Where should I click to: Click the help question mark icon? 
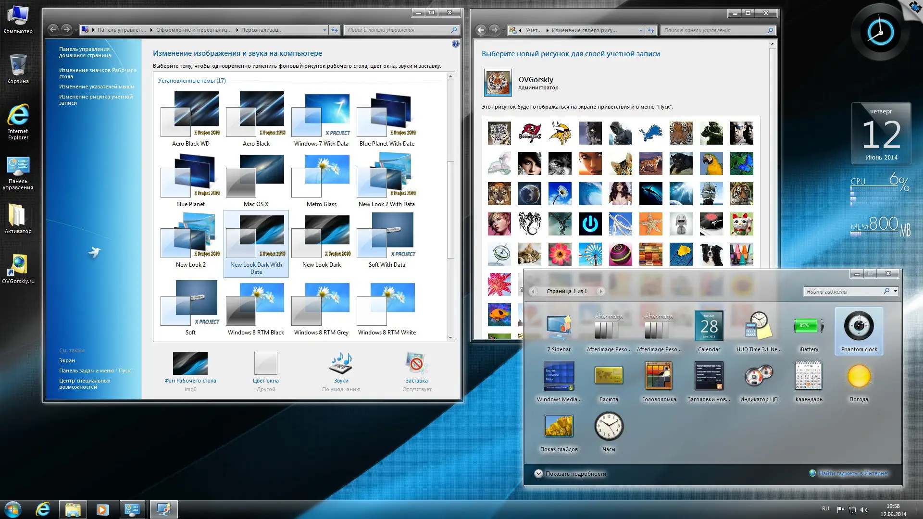pyautogui.click(x=455, y=44)
